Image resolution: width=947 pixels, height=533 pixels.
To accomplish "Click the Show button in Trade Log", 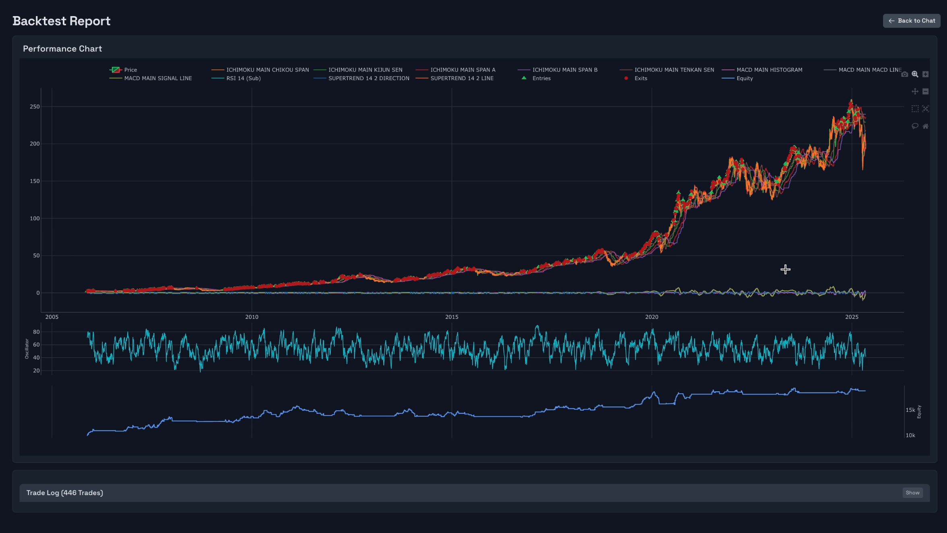I will pos(912,493).
